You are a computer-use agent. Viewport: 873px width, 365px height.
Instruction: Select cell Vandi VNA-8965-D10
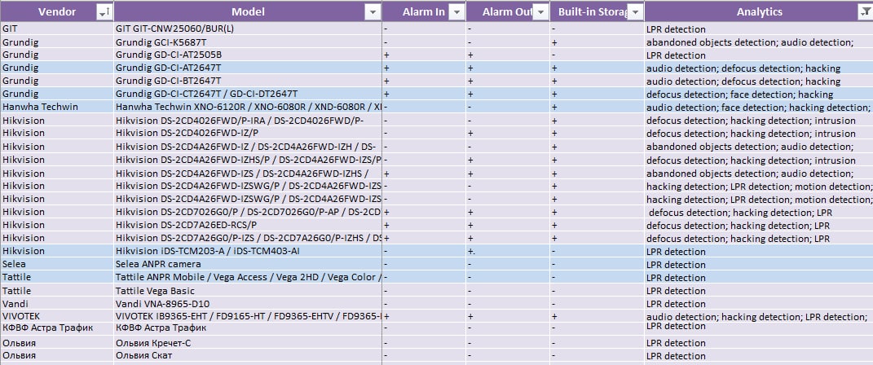tap(248, 304)
